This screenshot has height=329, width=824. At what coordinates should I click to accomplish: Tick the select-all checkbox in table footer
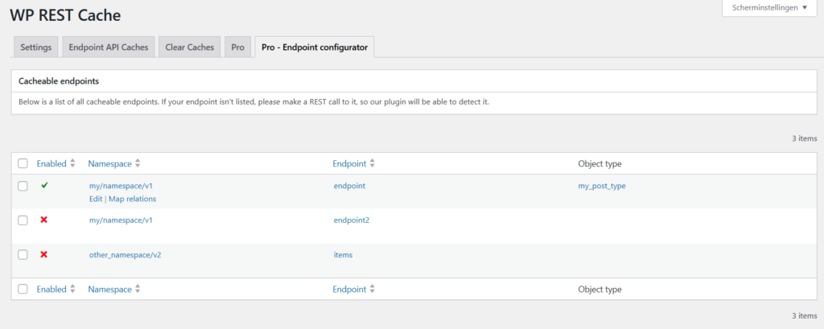23,289
